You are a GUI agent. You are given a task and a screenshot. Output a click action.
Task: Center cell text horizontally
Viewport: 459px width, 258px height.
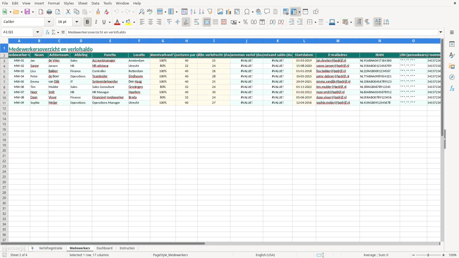coord(150,22)
